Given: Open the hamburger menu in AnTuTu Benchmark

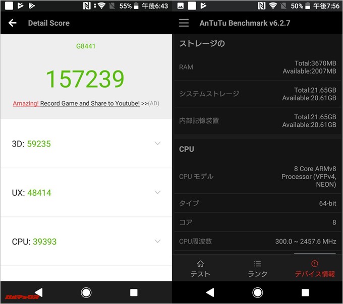Looking at the screenshot, I should [x=184, y=23].
